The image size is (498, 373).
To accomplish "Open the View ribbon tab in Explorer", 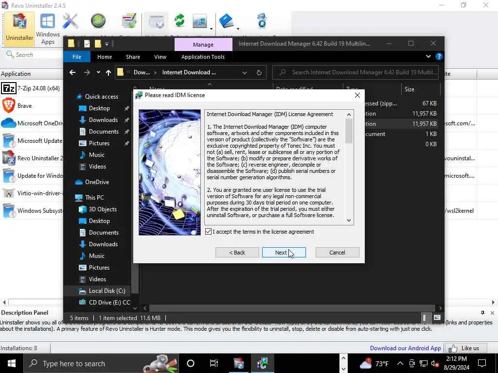I will 160,57.
